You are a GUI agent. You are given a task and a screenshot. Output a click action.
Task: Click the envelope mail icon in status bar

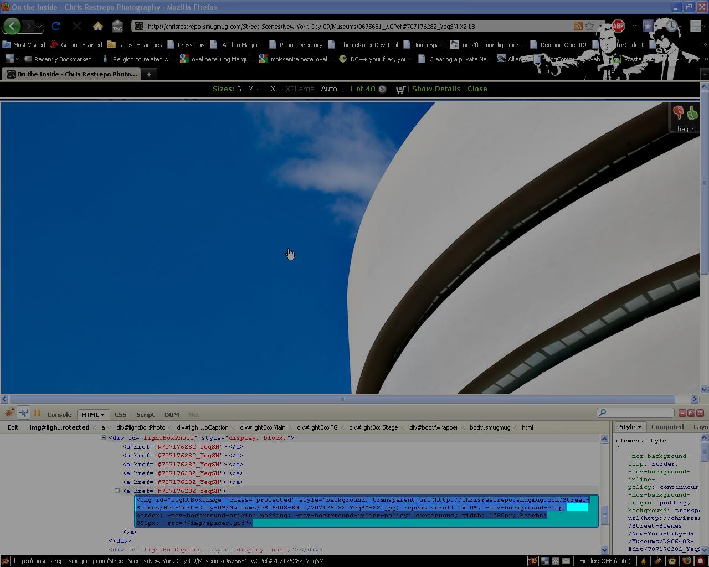click(x=566, y=561)
